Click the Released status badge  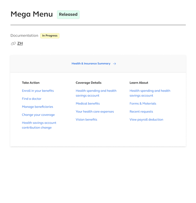click(68, 15)
